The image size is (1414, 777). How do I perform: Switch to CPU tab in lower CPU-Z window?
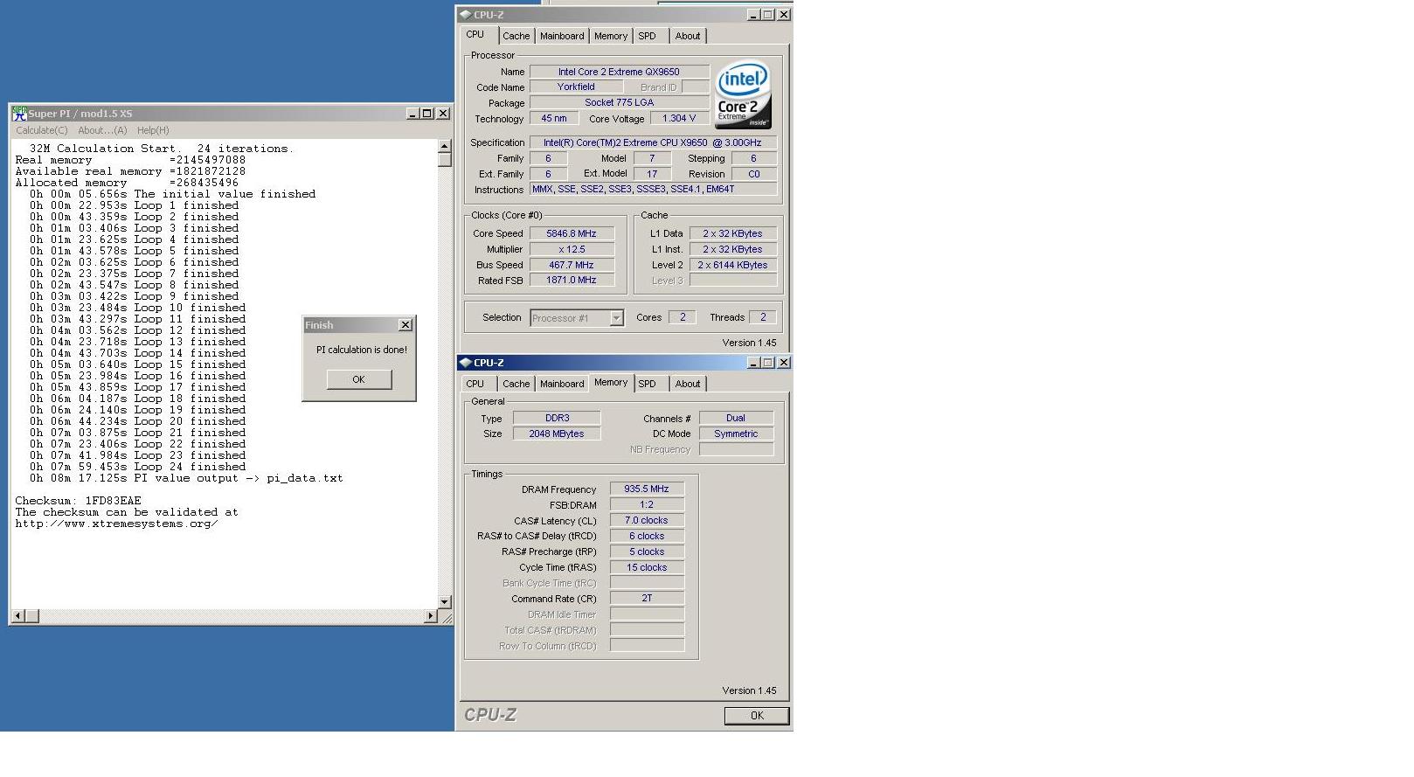tap(475, 384)
